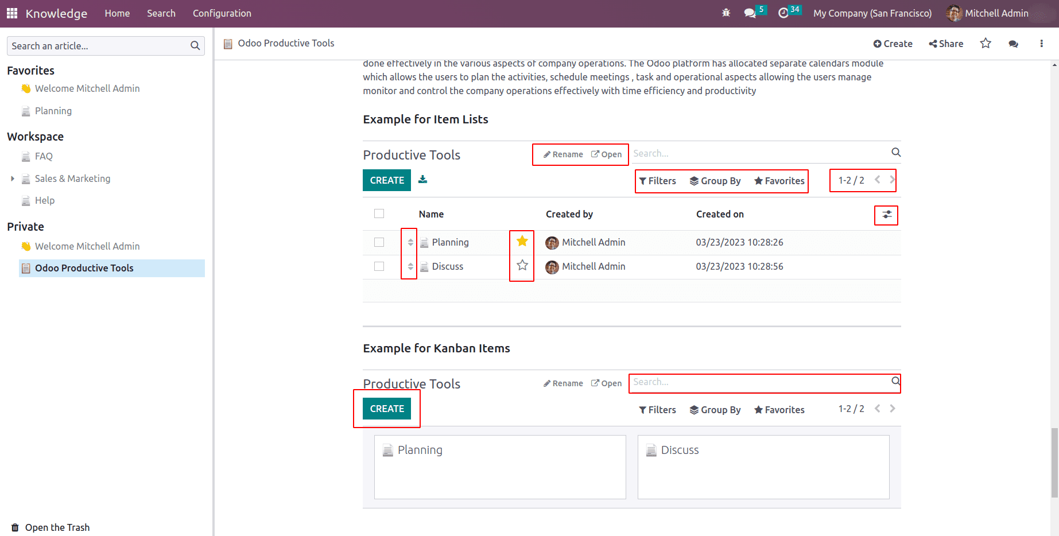This screenshot has width=1059, height=536.
Task: Open Group By dropdown in list view
Action: pos(715,181)
